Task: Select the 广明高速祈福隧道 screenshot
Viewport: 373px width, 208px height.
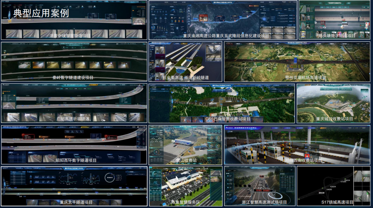Action: point(74,103)
